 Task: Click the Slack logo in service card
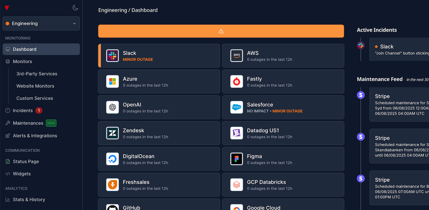pyautogui.click(x=112, y=56)
